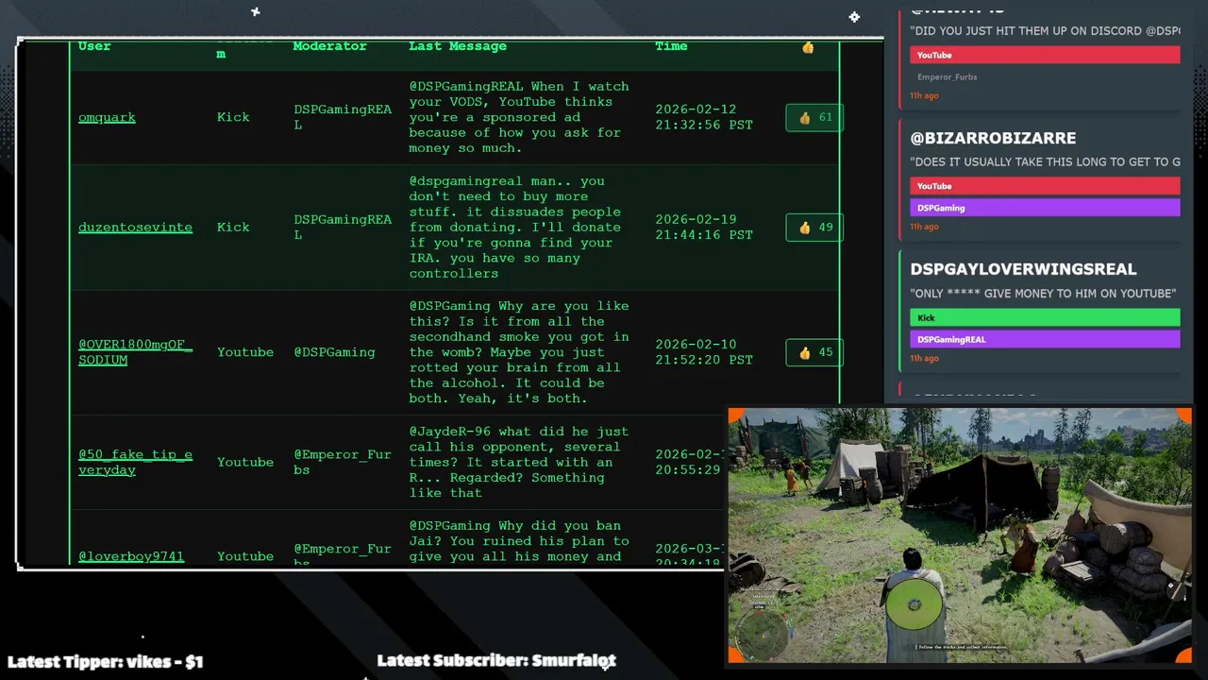
Task: Click the @BIZARROBIZARRE card heading
Action: (993, 138)
